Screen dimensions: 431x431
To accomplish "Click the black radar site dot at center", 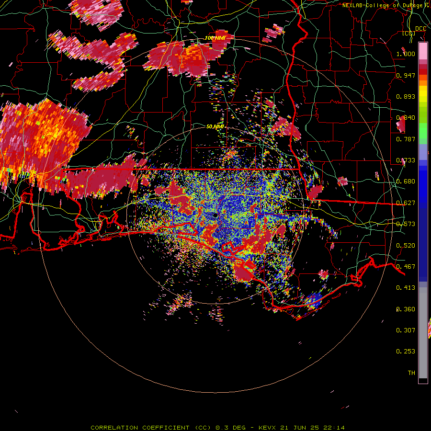I will (x=215, y=215).
